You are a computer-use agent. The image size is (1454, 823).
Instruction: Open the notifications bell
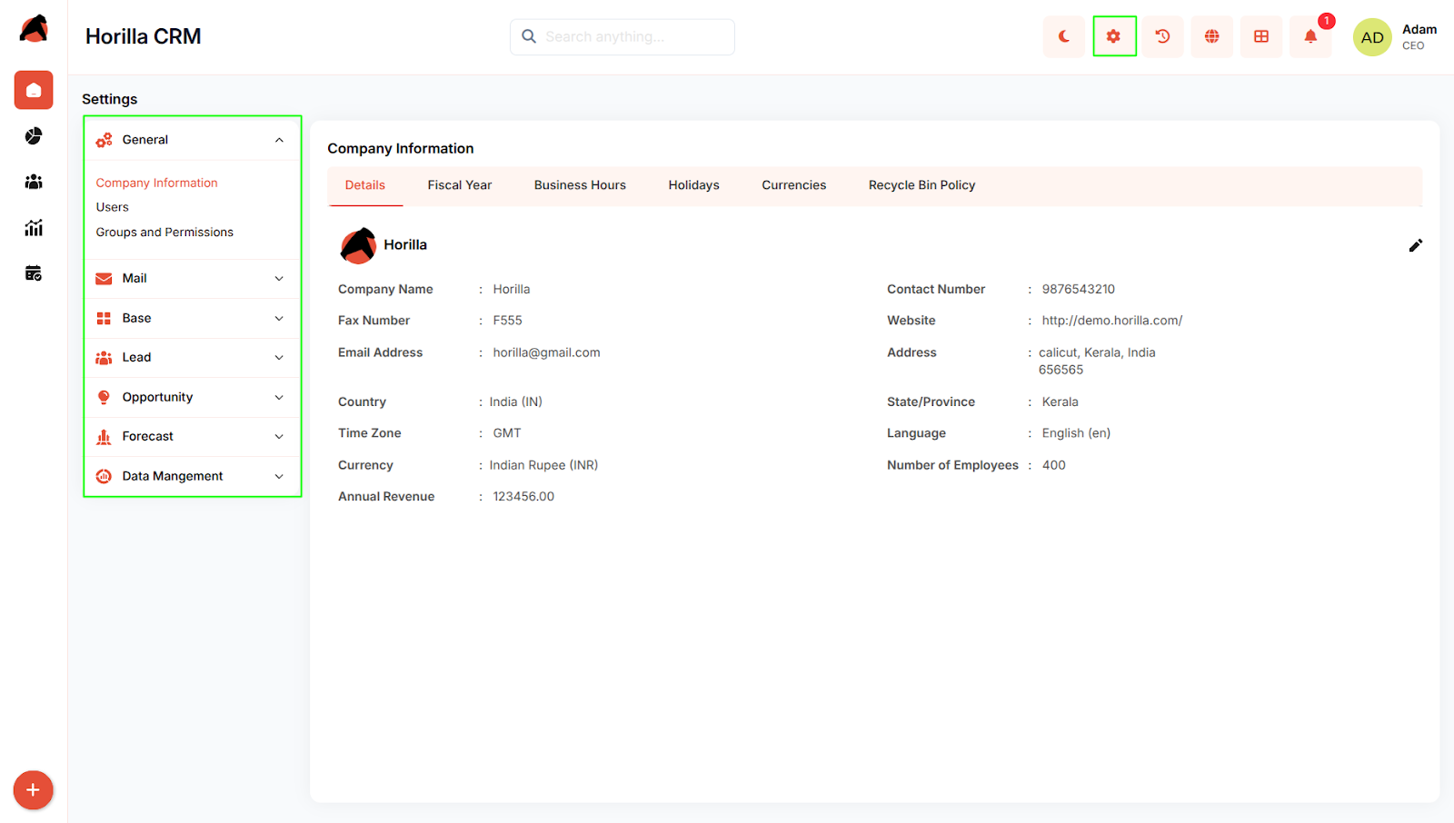point(1310,37)
